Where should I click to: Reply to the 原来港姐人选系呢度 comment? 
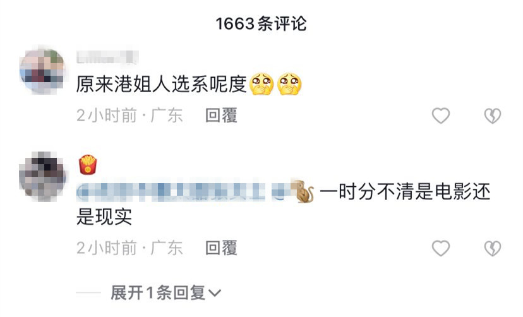221,116
